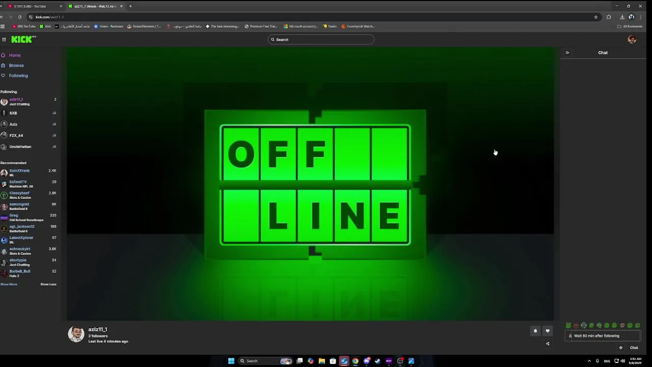This screenshot has width=652, height=367.
Task: Click the Windows taskbar Search box
Action: [x=266, y=361]
